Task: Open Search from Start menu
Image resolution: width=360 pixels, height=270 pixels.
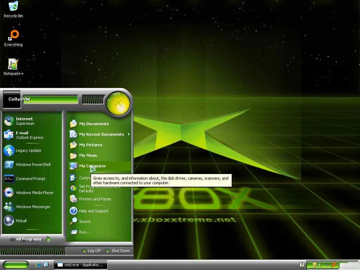Action: [99, 221]
